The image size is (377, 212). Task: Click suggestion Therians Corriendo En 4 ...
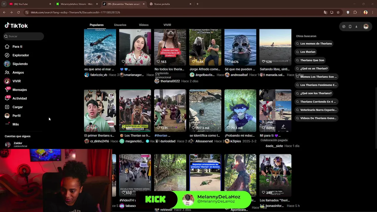316,102
